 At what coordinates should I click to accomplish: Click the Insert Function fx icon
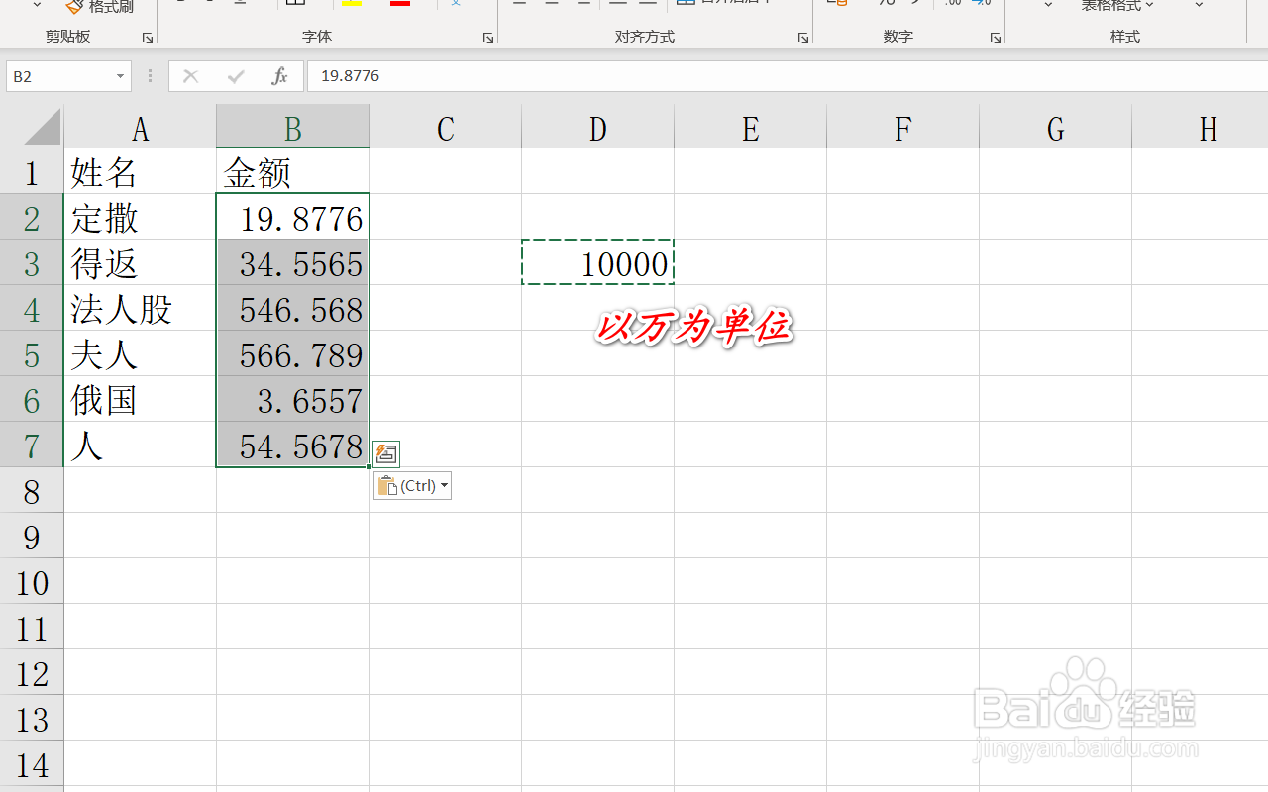pyautogui.click(x=280, y=76)
